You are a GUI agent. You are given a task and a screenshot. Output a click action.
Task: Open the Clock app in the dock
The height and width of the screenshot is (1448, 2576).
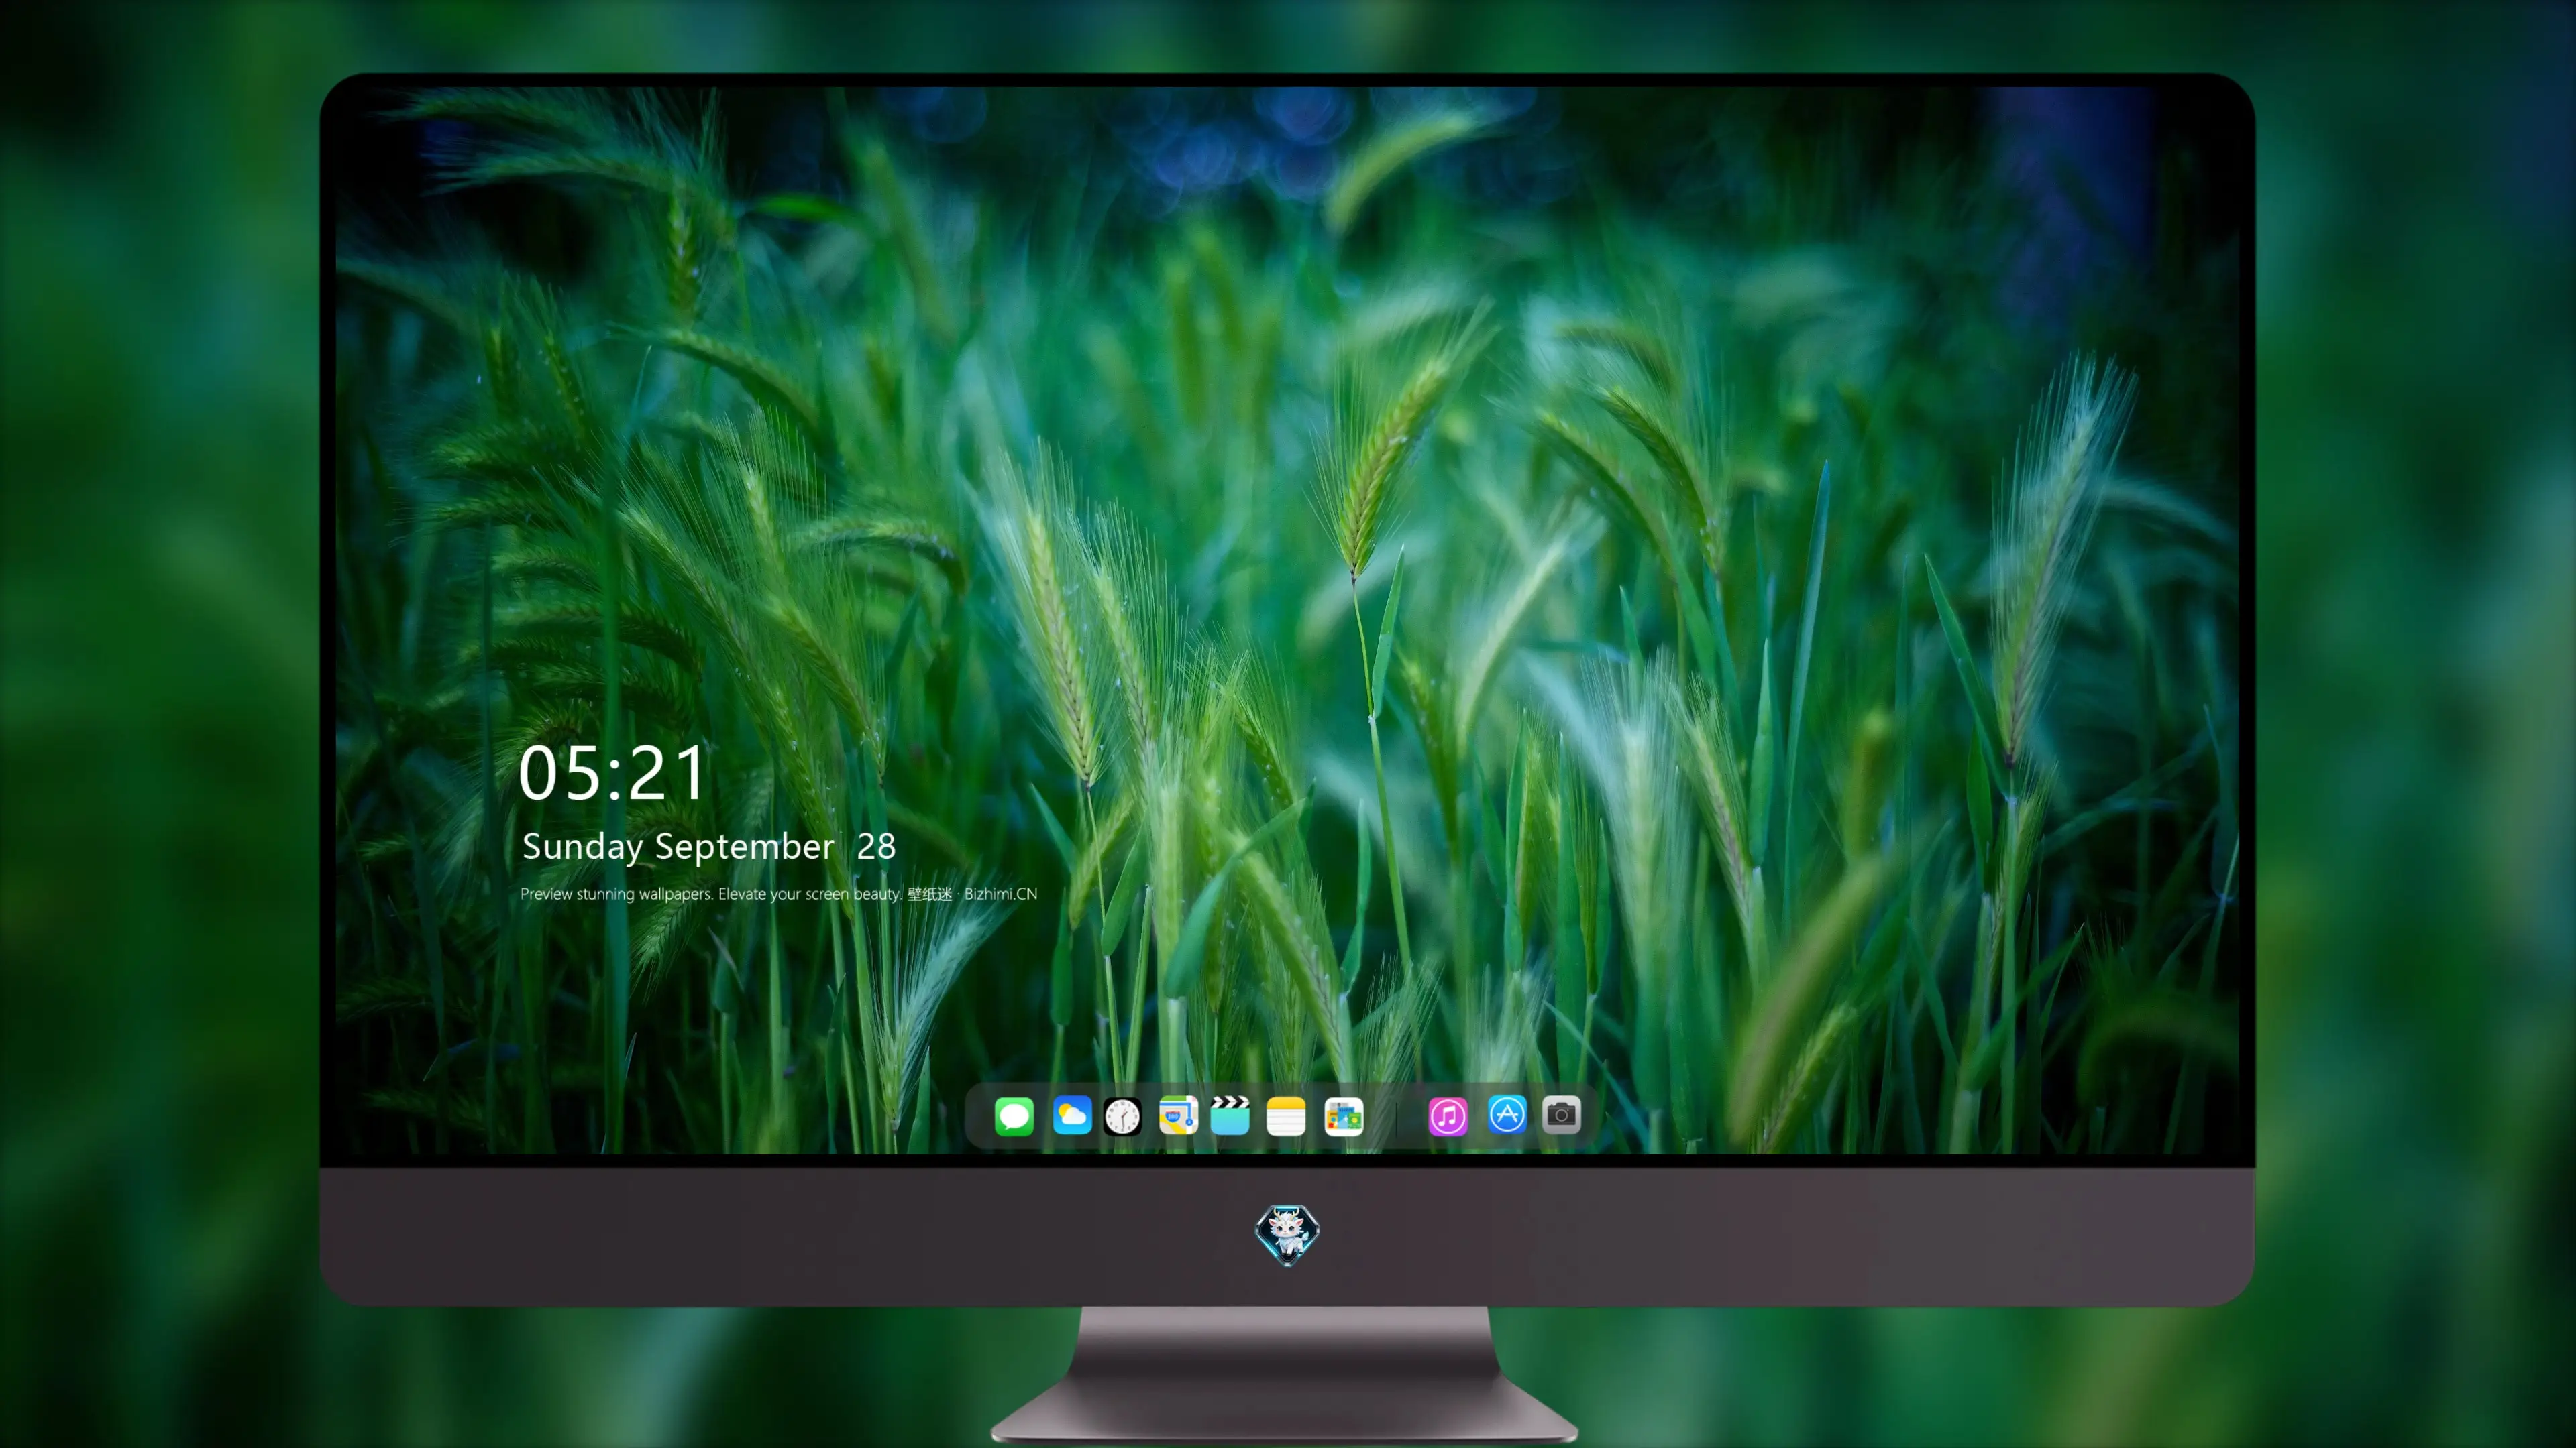(x=1122, y=1115)
